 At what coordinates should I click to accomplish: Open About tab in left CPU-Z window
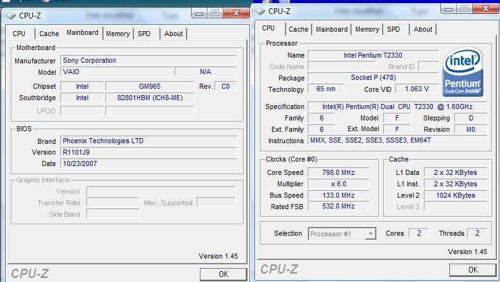pyautogui.click(x=173, y=34)
